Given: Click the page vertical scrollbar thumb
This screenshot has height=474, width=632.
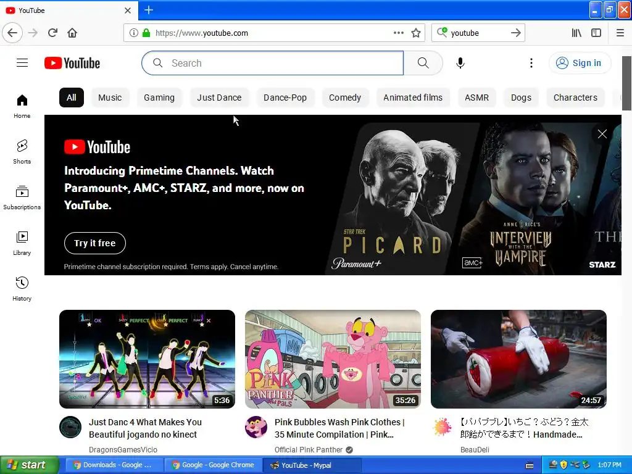Looking at the screenshot, I should 626,83.
